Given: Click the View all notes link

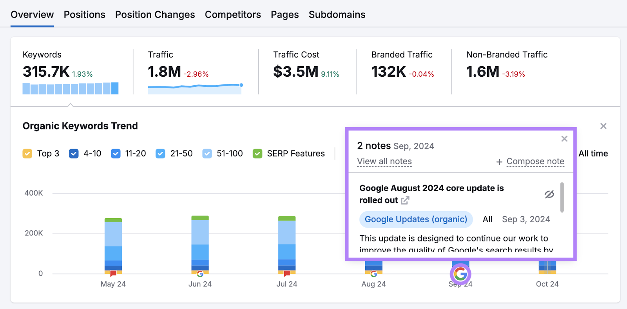Looking at the screenshot, I should coord(384,162).
